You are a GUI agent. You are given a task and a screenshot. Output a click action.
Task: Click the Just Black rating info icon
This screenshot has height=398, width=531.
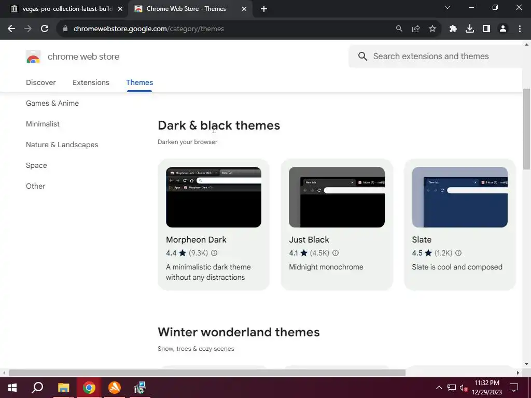pyautogui.click(x=336, y=253)
